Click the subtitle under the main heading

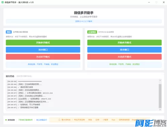(83, 17)
